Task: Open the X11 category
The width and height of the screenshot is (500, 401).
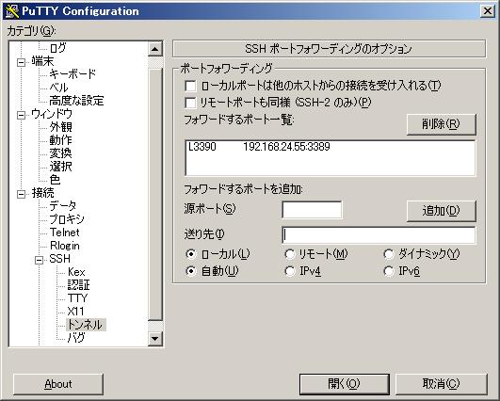Action: [76, 312]
